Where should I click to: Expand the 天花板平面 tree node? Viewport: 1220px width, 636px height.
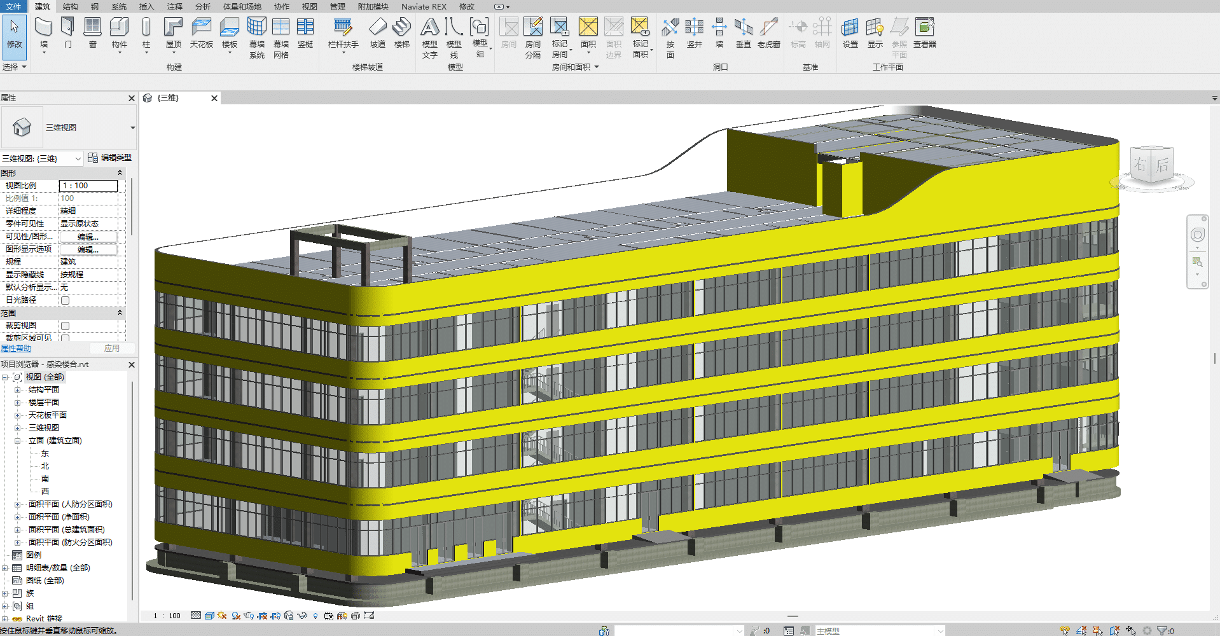click(17, 415)
